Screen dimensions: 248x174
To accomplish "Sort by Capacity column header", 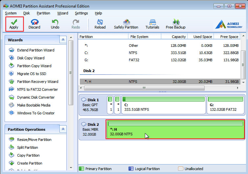I will (x=174, y=37).
